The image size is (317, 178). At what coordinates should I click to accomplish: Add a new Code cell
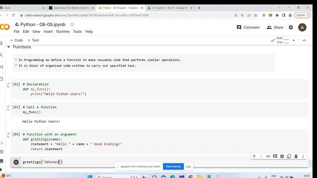click(16, 40)
